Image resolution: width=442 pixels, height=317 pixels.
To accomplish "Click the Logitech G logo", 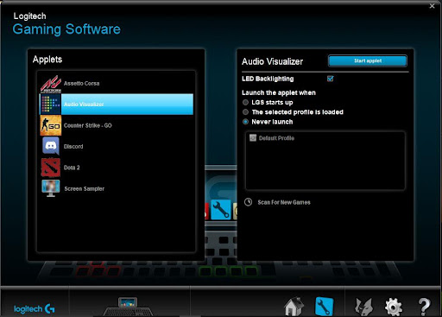I will click(34, 309).
